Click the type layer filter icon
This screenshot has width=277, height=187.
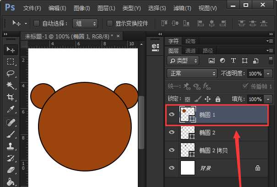coord(233,60)
